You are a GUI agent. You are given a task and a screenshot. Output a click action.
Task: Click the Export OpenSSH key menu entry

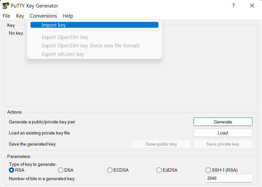94,37
